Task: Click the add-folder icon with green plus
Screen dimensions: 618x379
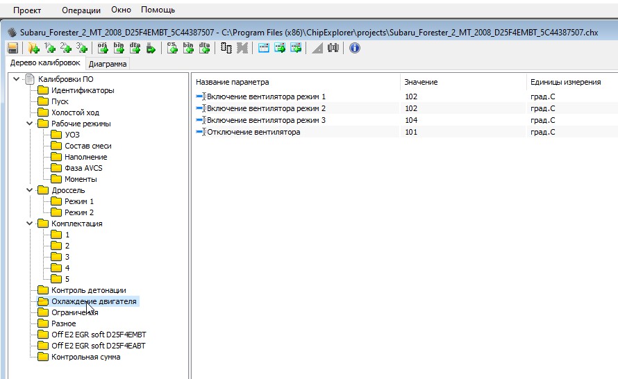Action: click(x=33, y=48)
